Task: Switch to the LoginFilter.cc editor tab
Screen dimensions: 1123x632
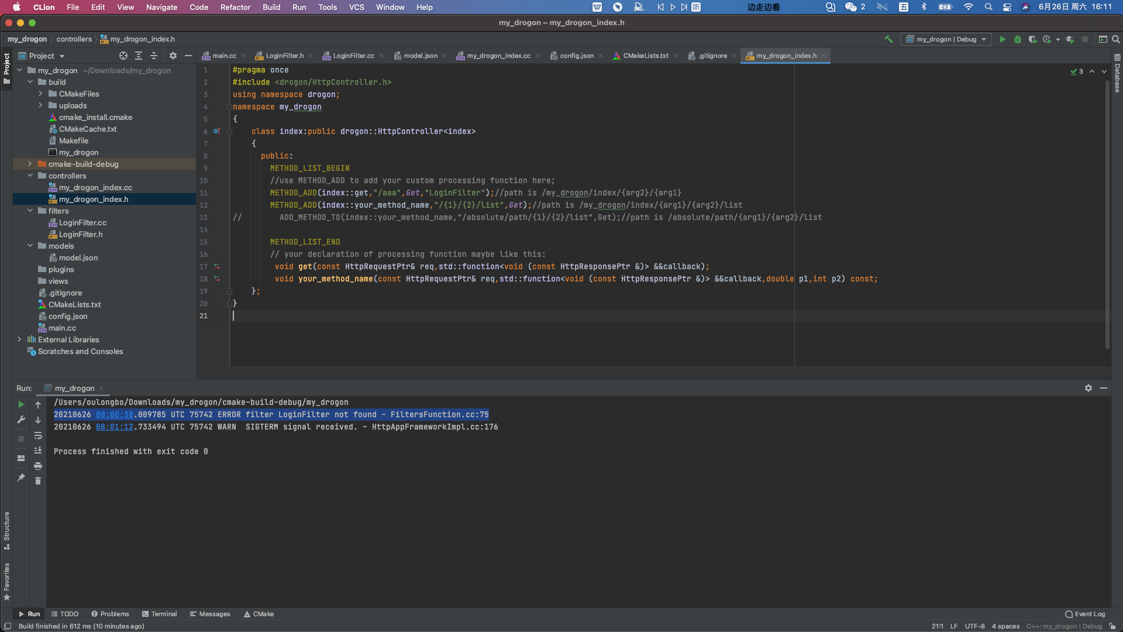Action: (x=353, y=56)
